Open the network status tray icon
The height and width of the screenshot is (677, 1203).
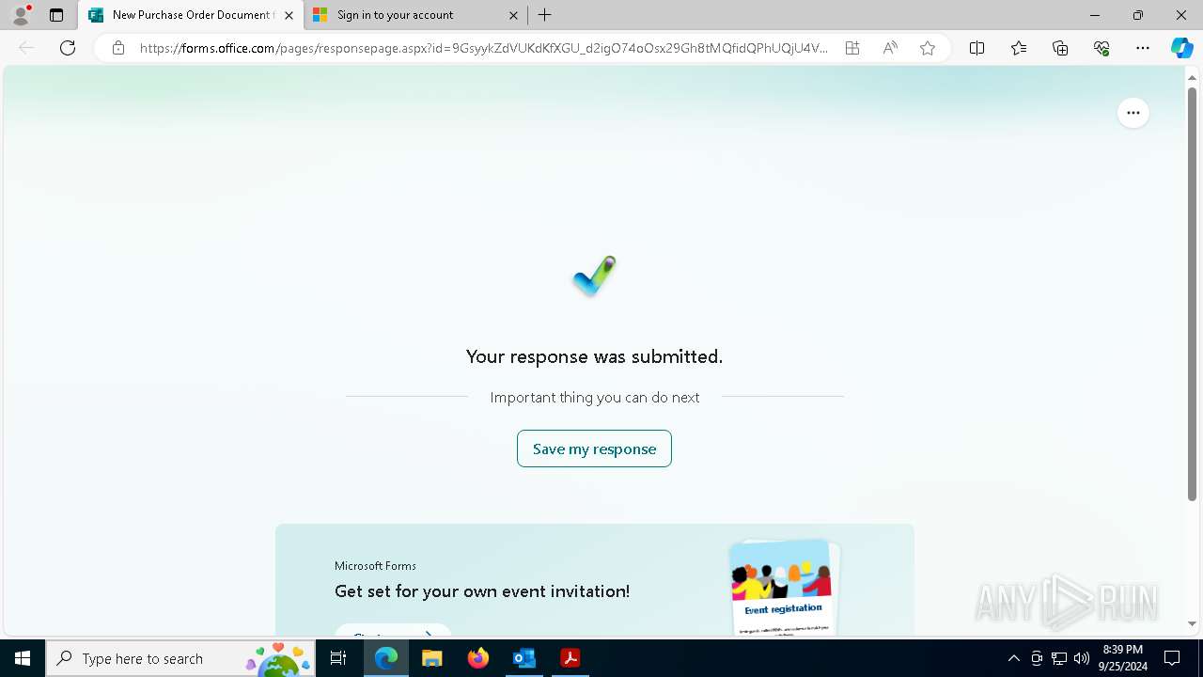click(x=1059, y=658)
